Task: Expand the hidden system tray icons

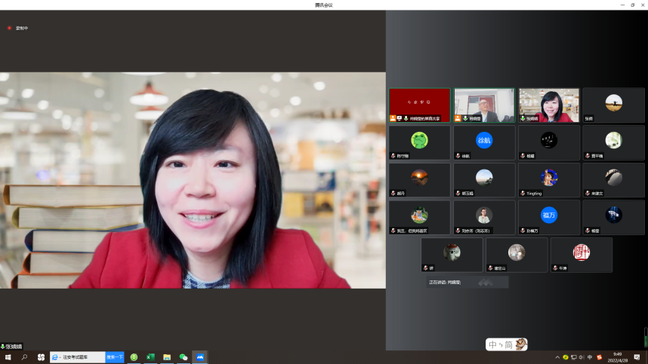Action: coord(557,357)
